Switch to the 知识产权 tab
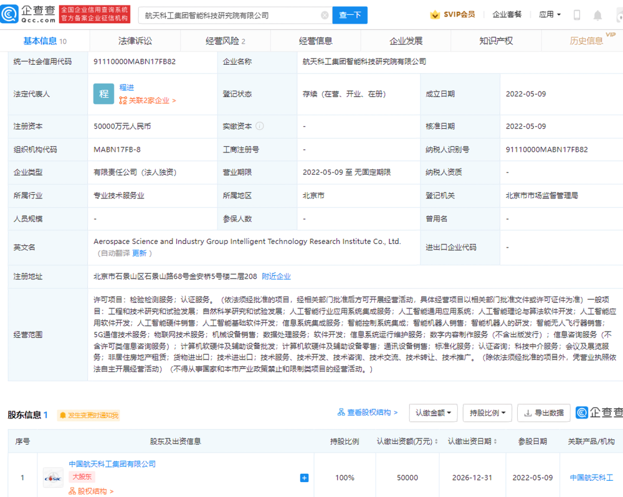The image size is (623, 497). (496, 41)
